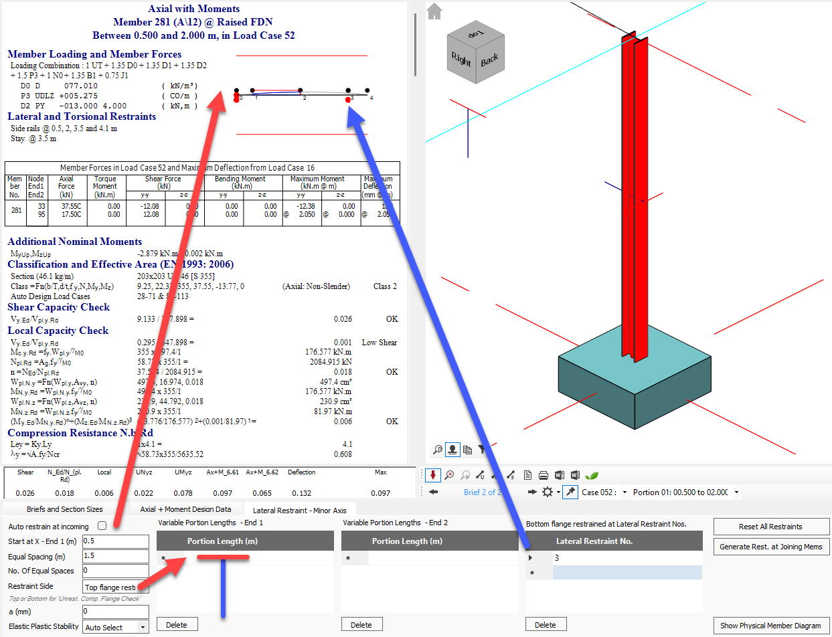Open the Restraint Side dropdown

coord(115,587)
